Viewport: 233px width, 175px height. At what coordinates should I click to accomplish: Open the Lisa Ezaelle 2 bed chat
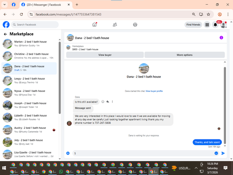pyautogui.click(x=29, y=154)
